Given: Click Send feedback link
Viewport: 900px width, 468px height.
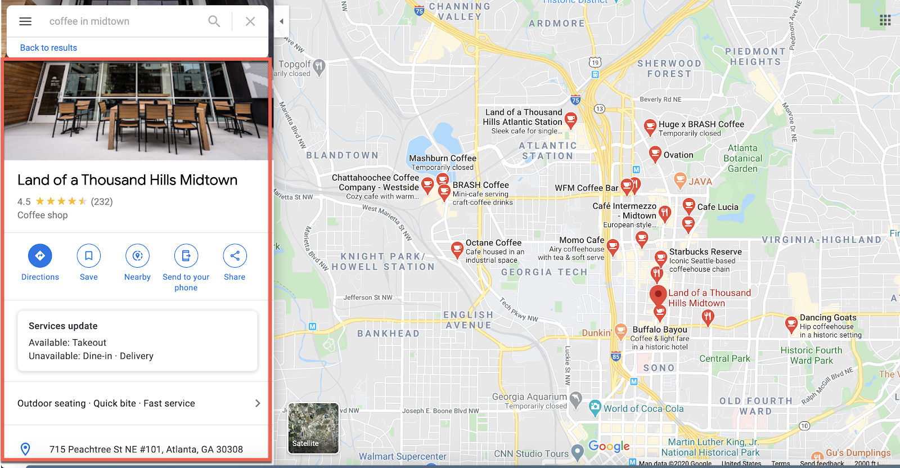Looking at the screenshot, I should point(822,463).
